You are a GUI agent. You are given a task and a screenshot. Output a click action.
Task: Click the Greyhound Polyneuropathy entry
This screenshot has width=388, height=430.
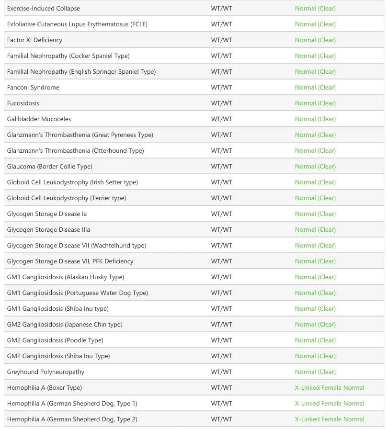click(x=46, y=372)
